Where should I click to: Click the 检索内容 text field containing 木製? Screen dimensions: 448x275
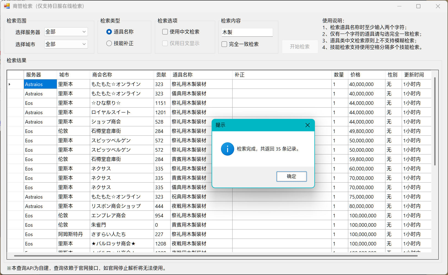click(x=247, y=32)
